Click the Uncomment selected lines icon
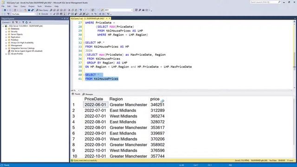 [x=96, y=14]
